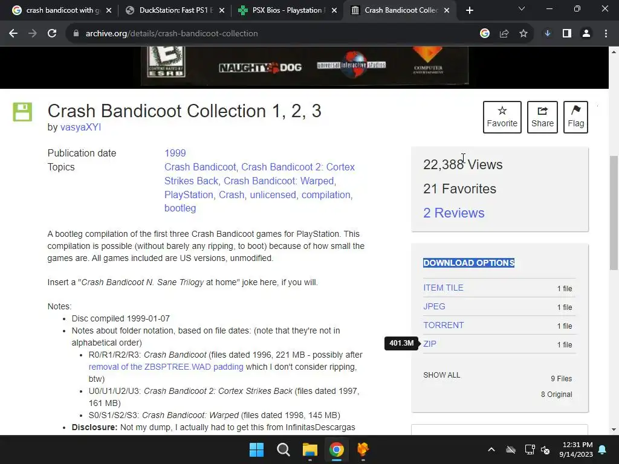Click the game cover banner image

pyautogui.click(x=305, y=65)
